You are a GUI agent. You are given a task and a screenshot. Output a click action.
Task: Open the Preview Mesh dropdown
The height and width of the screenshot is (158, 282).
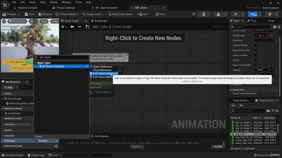pos(67,14)
